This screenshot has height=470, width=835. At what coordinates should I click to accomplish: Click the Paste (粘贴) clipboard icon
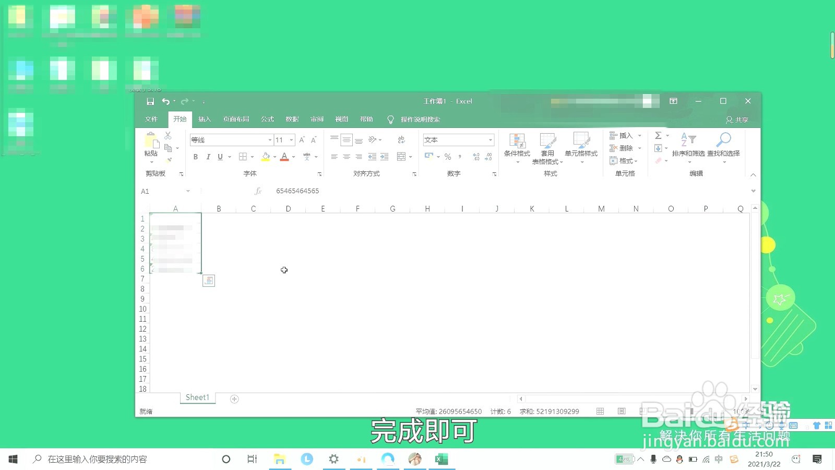[151, 140]
